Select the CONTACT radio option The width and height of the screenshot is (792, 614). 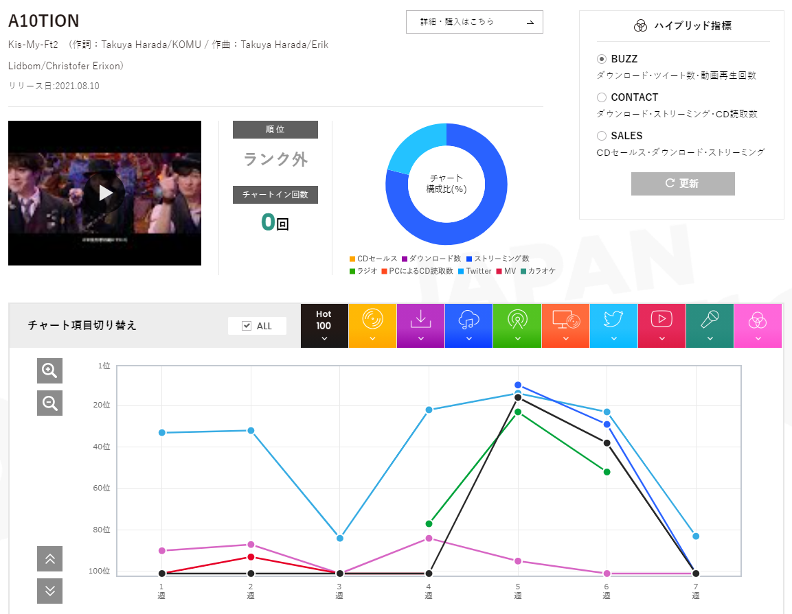pyautogui.click(x=602, y=97)
